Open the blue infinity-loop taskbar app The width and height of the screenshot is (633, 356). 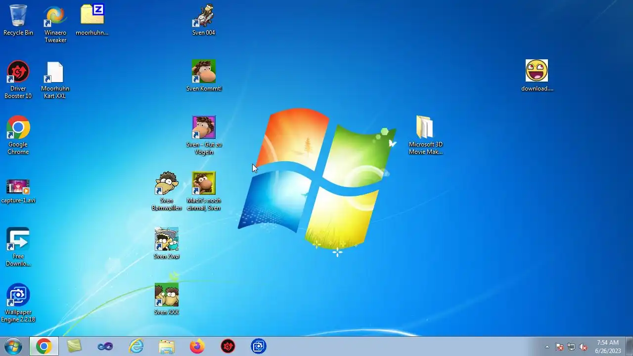[105, 346]
